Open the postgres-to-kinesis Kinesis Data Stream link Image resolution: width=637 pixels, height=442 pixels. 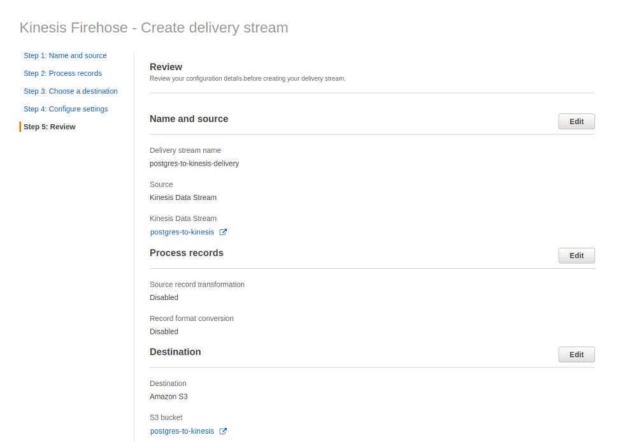click(182, 232)
